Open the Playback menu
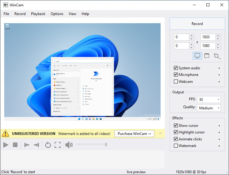This screenshot has height=175, width=229. point(38,14)
